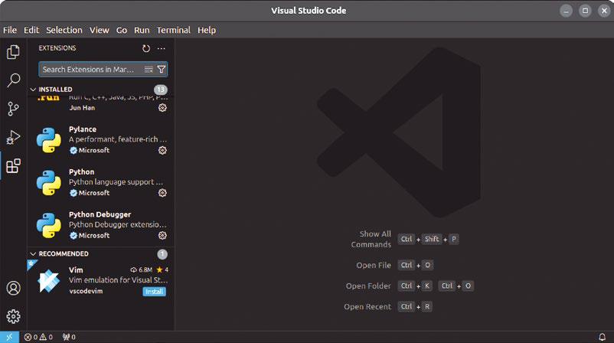614x343 pixels.
Task: Click Vim's 6.8M download count
Action: pos(142,269)
